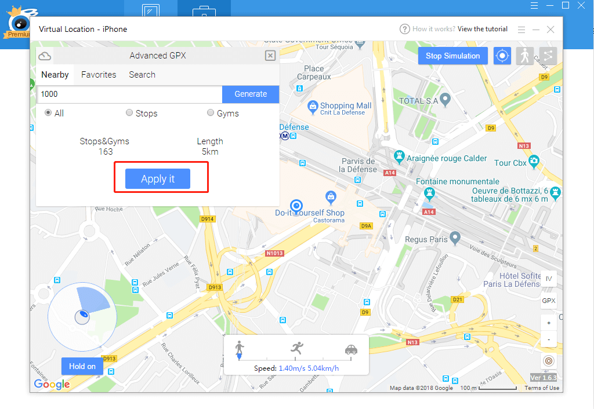
Task: Open the View the tutorial link
Action: click(x=482, y=29)
